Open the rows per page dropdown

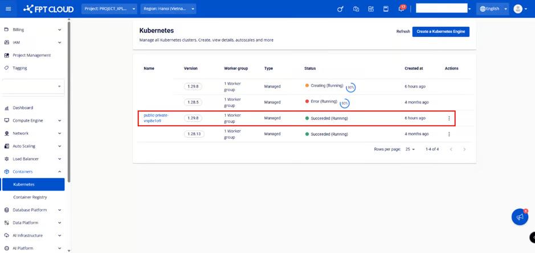click(x=410, y=150)
